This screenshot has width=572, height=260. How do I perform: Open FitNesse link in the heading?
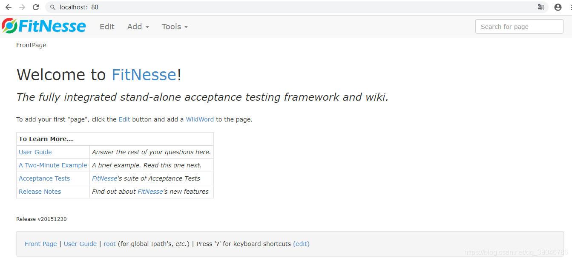tap(144, 75)
